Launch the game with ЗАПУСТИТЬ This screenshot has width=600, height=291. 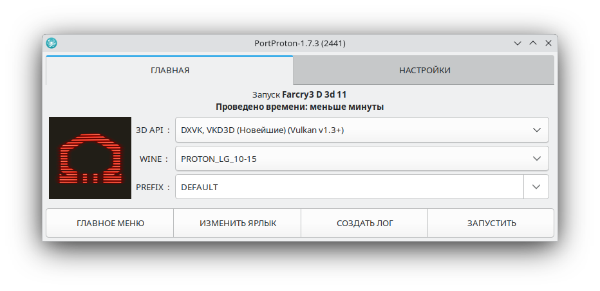pyautogui.click(x=491, y=224)
